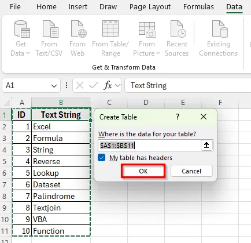Open Insert Function fx button

point(108,85)
